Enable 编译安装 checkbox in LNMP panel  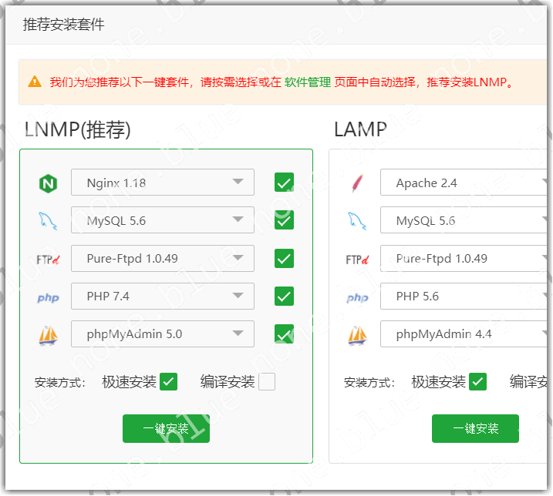[267, 382]
